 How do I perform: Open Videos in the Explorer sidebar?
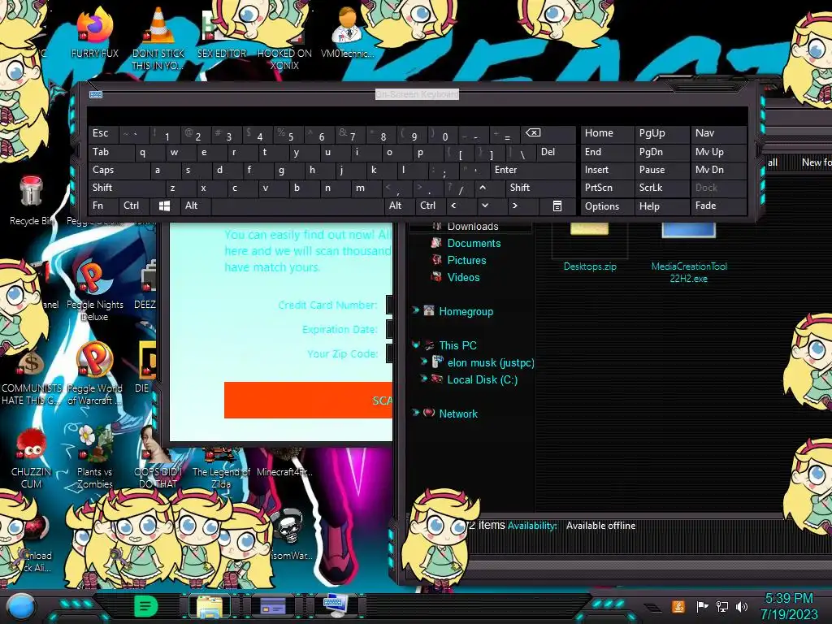[462, 277]
